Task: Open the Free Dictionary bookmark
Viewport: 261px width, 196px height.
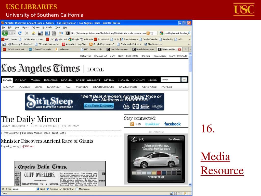Action: tap(129, 39)
